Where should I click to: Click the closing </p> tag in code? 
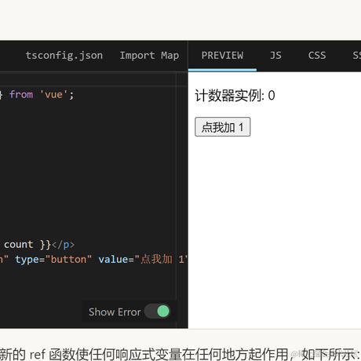(x=63, y=245)
